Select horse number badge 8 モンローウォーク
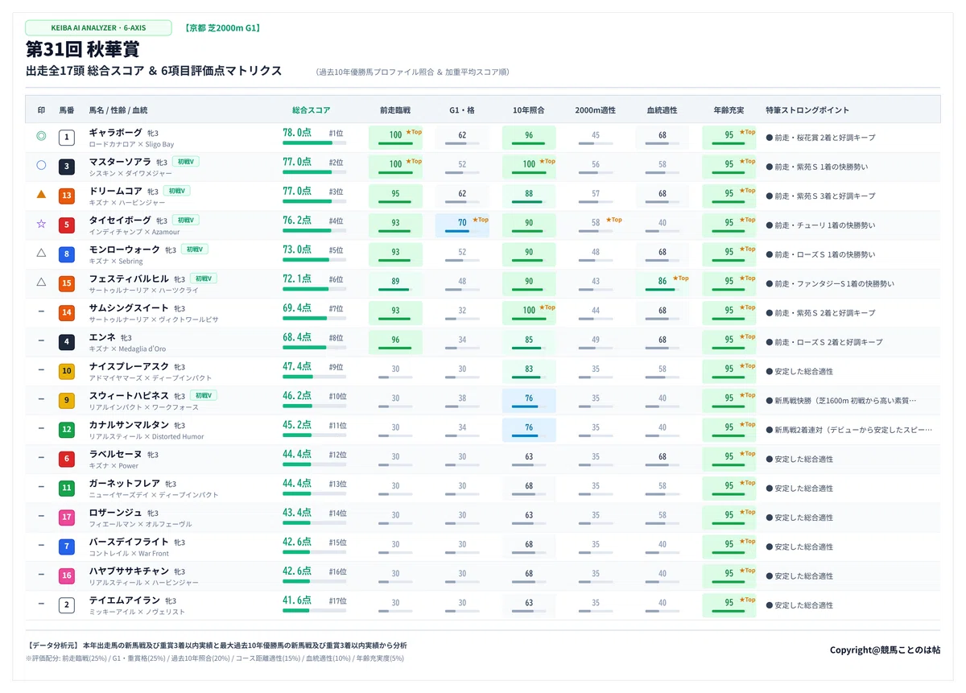The width and height of the screenshot is (966, 693). coord(67,254)
